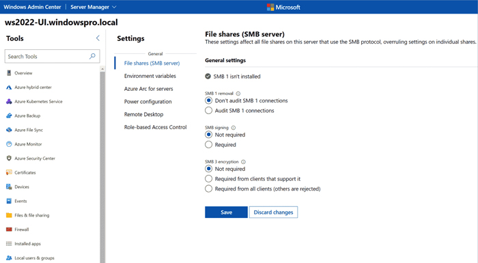Click the Azure Monitor gauge icon

coord(9,144)
